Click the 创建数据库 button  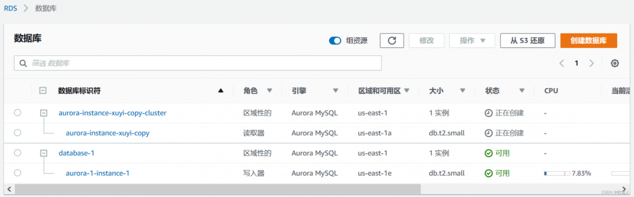[588, 40]
